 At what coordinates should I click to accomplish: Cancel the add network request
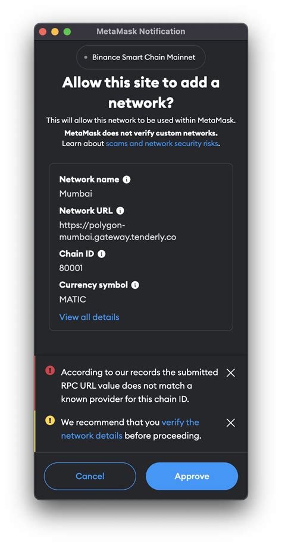click(x=90, y=476)
